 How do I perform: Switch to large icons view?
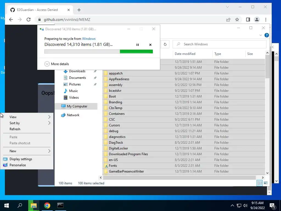[266, 183]
